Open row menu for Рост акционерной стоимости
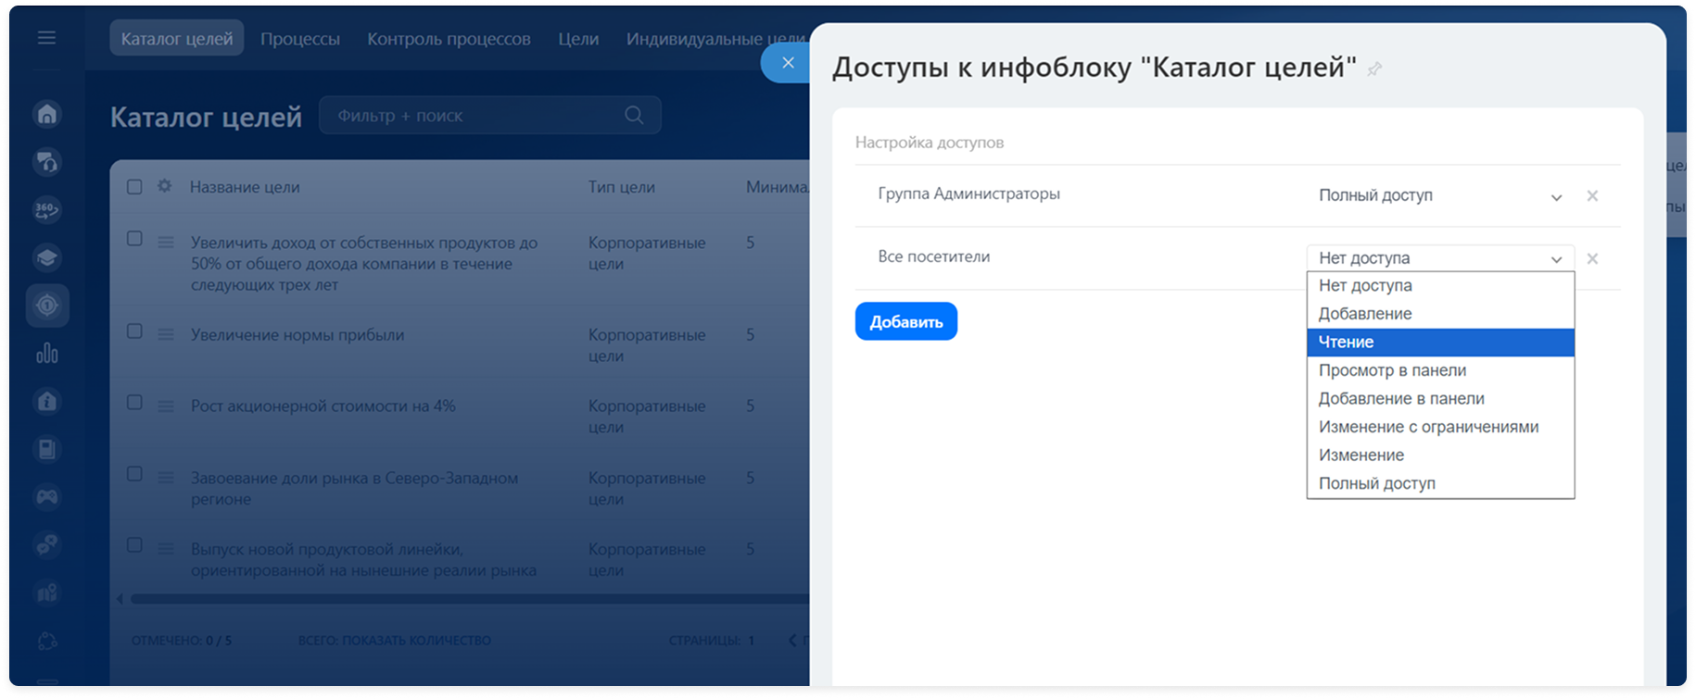This screenshot has width=1696, height=699. click(x=166, y=406)
